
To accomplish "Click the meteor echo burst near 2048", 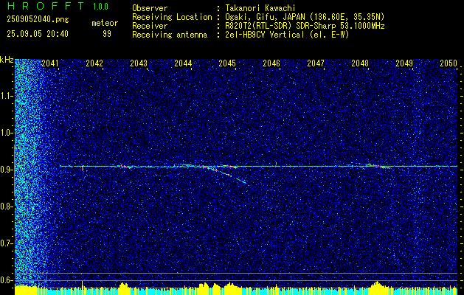I will tap(377, 166).
